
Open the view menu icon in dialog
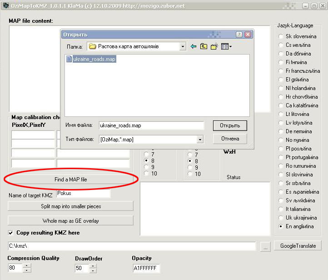[x=226, y=46]
